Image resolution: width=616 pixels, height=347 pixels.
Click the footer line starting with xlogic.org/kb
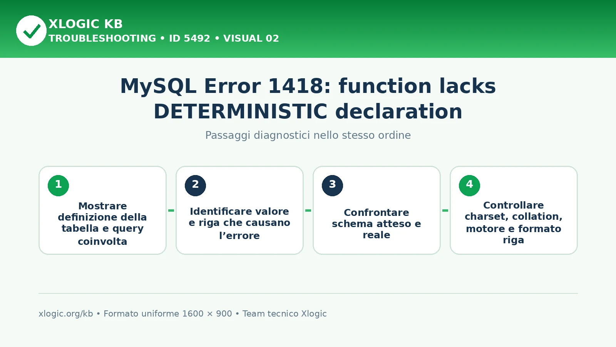pyautogui.click(x=182, y=313)
